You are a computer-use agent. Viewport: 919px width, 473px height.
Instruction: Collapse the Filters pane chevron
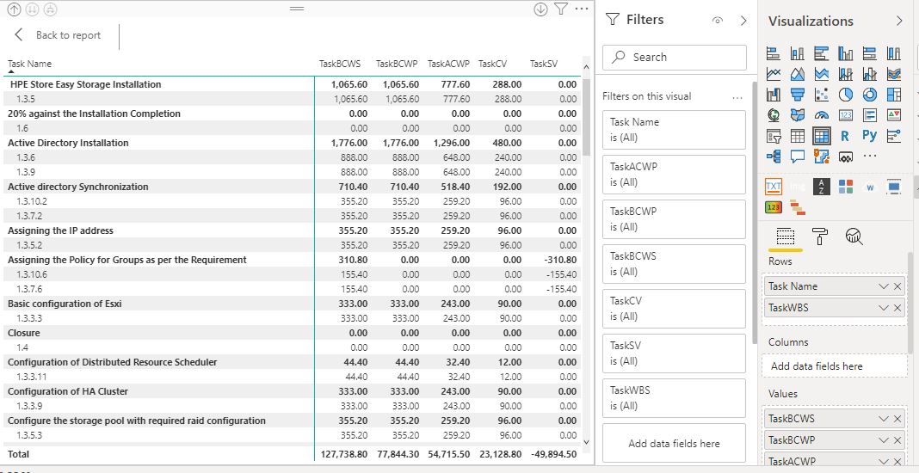coord(743,21)
